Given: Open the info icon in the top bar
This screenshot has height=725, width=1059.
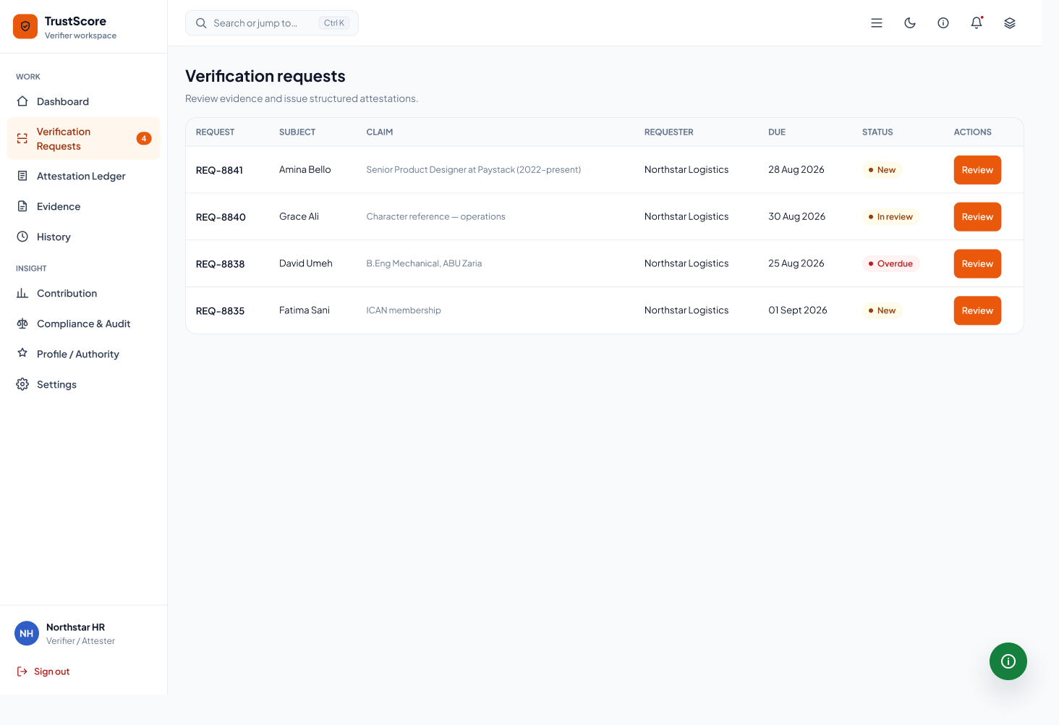Looking at the screenshot, I should 943,23.
